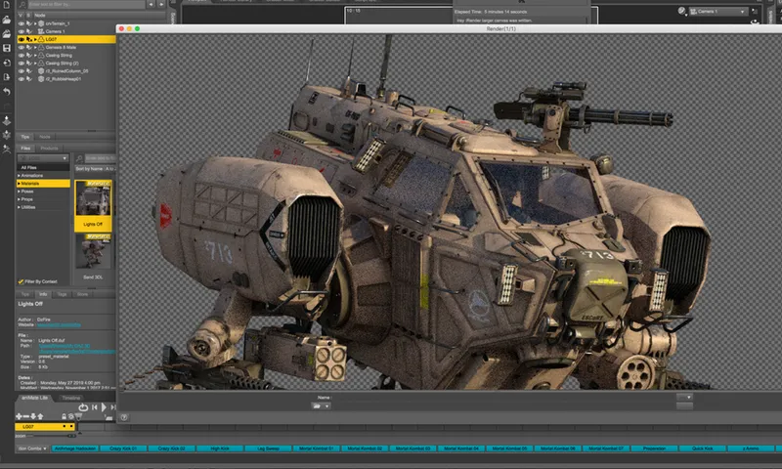The height and width of the screenshot is (469, 782).
Task: Open the content filter dropdown above All Files
Action: click(x=43, y=158)
